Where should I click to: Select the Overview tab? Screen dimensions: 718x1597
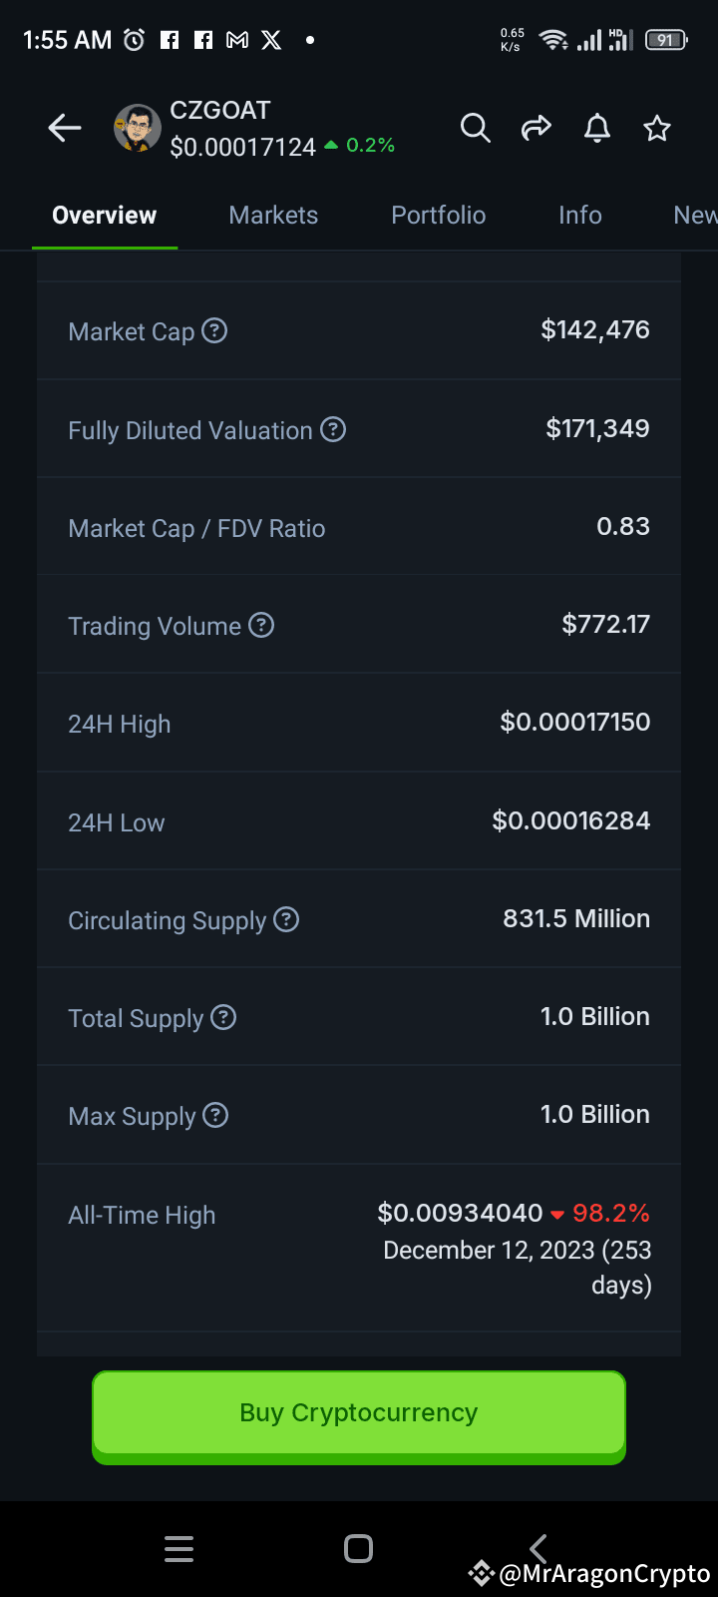point(105,215)
